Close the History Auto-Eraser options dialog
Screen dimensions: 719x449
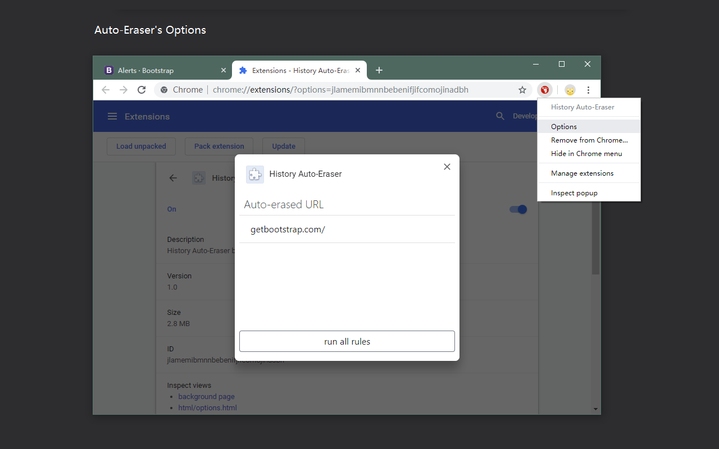point(447,167)
